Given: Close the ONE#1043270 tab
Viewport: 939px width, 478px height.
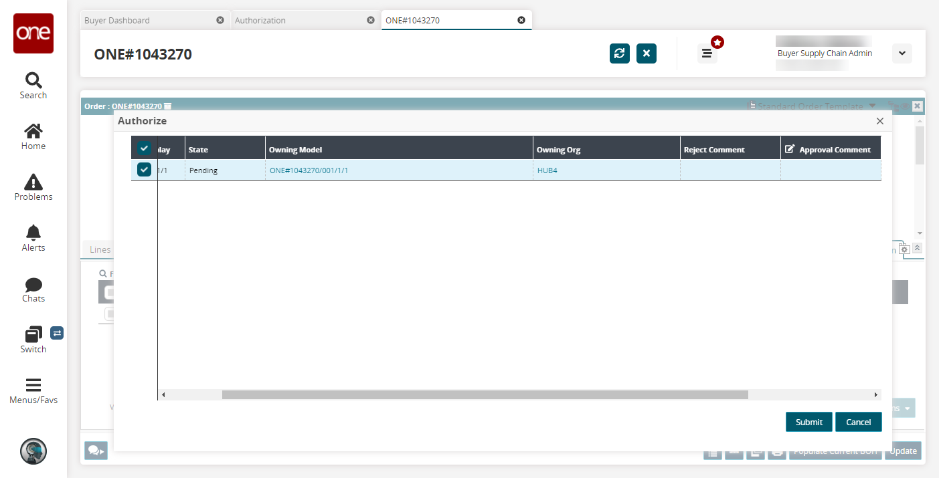Looking at the screenshot, I should click(x=521, y=20).
